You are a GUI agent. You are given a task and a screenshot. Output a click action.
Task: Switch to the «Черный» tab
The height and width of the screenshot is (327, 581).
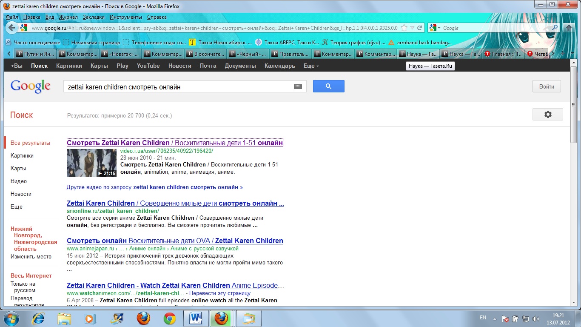[248, 54]
